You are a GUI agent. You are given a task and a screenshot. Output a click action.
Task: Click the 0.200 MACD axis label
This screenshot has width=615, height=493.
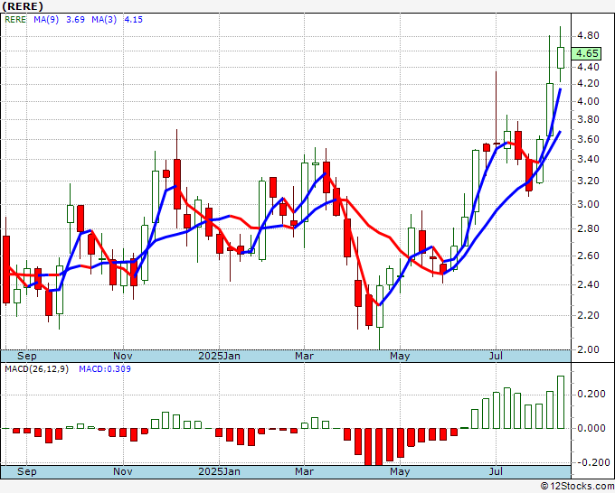[591, 394]
